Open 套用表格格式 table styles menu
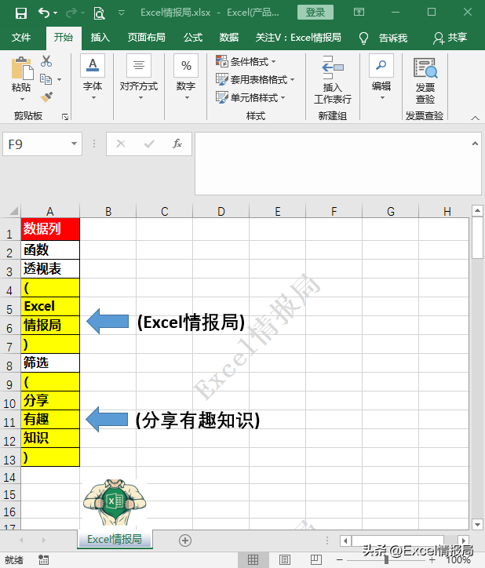485x568 pixels. [x=255, y=79]
